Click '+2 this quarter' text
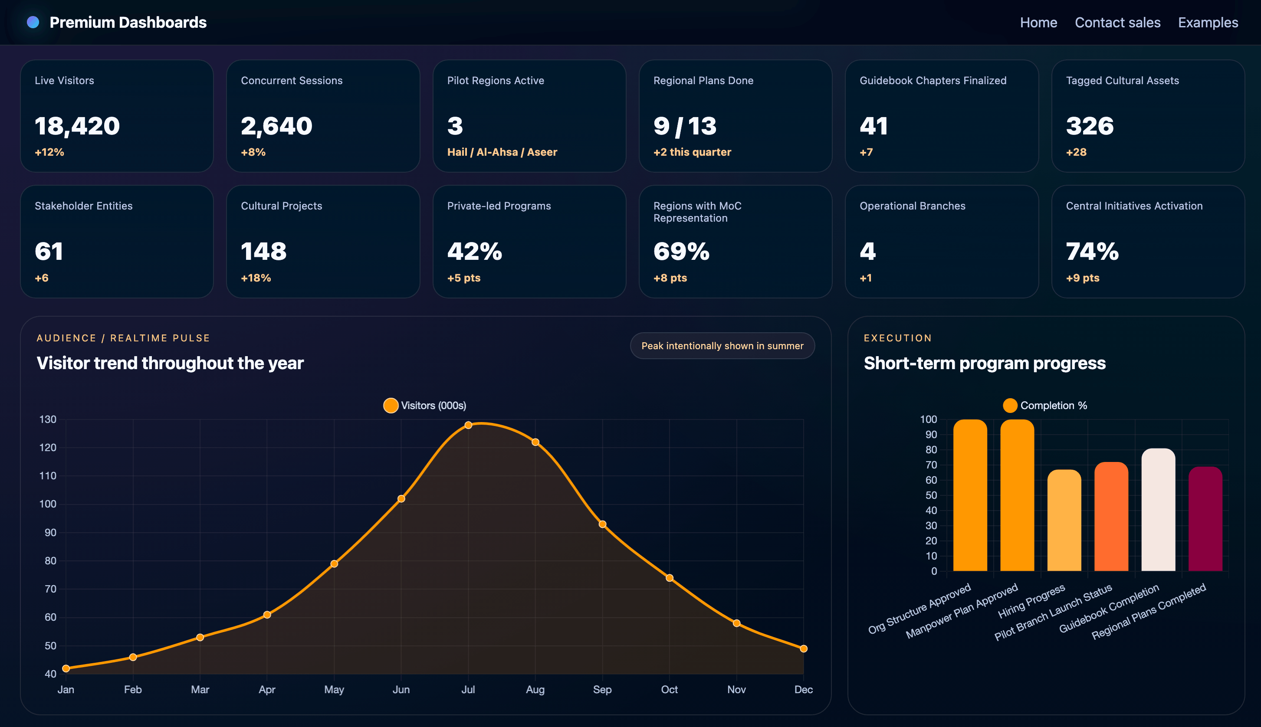Viewport: 1261px width, 727px height. [x=692, y=152]
